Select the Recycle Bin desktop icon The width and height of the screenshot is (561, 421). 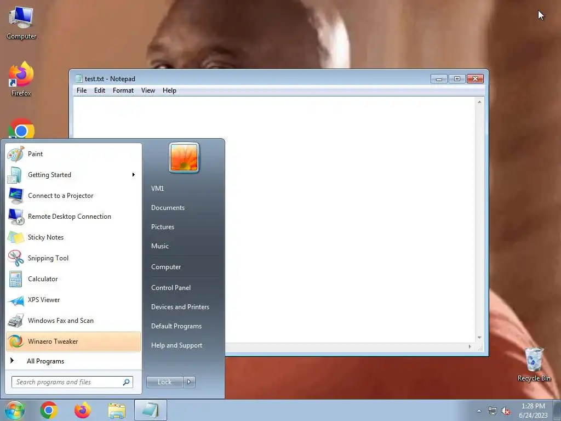tap(534, 364)
